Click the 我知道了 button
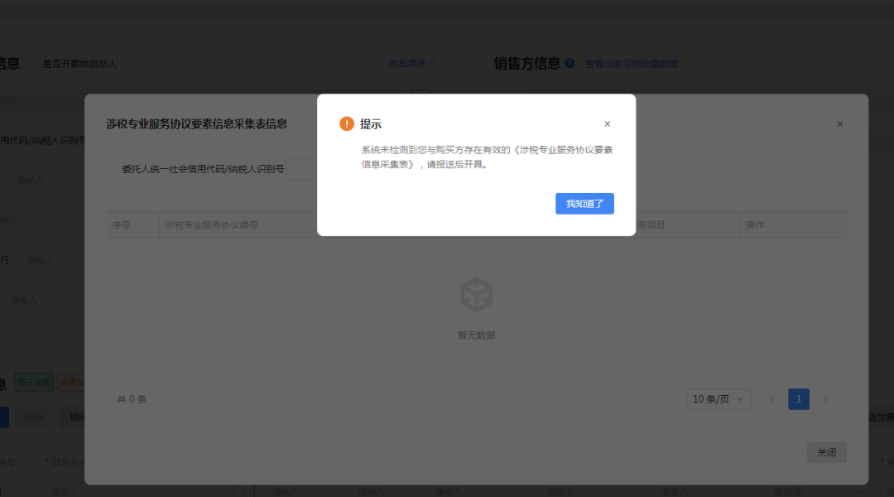Image resolution: width=894 pixels, height=497 pixels. pos(584,204)
